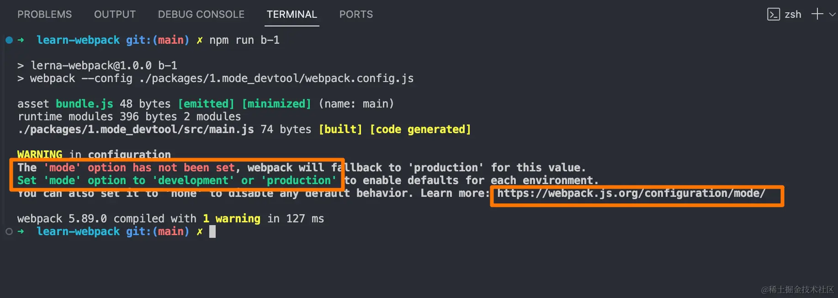Click the webpack.config.js file path
838x298 pixels.
click(x=276, y=78)
